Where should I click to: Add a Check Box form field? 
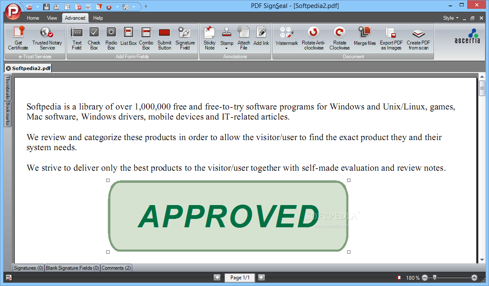(x=94, y=38)
